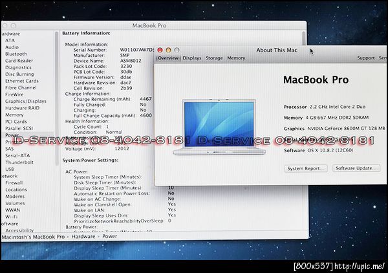Click the Software OS X 10.8.2 version text
This screenshot has height=273, width=388.
pos(318,151)
